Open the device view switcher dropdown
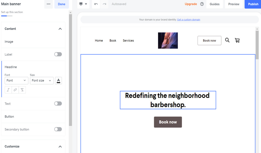Screen dimensions: 261x153 click(x=83, y=4)
